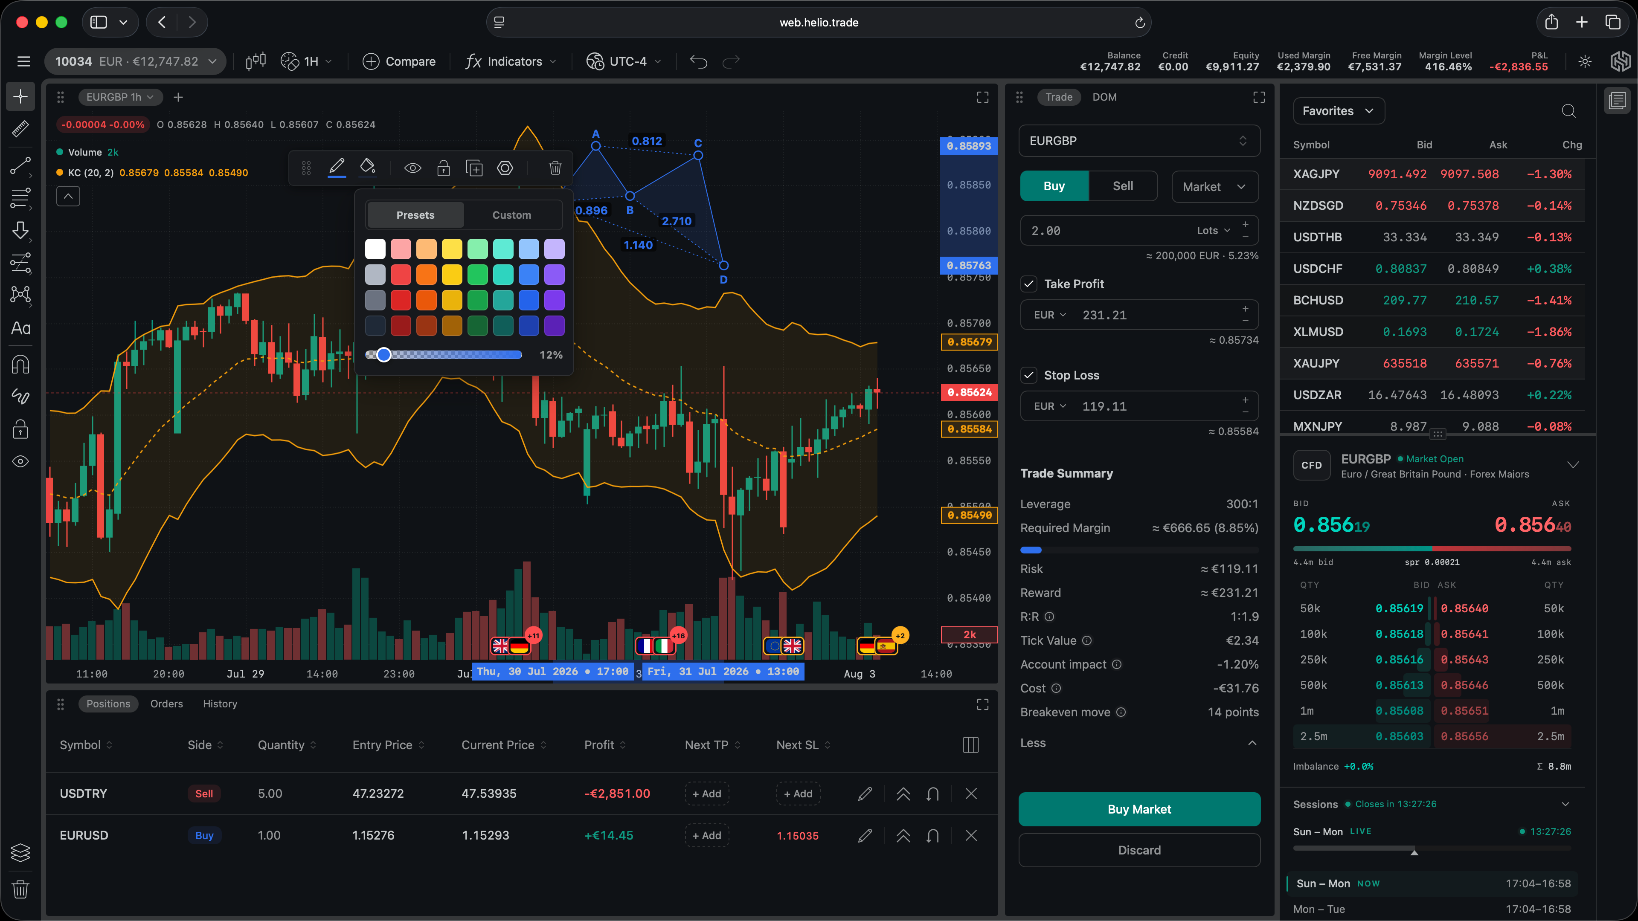Image resolution: width=1638 pixels, height=921 pixels.
Task: Delete the drawing with the trash icon
Action: click(x=555, y=168)
